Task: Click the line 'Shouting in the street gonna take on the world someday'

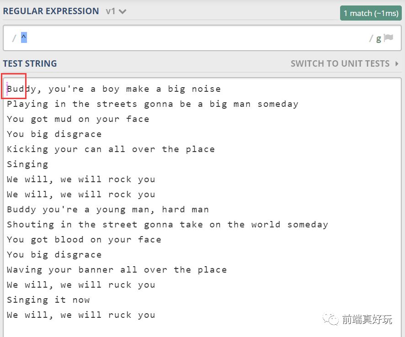Action: (168, 225)
